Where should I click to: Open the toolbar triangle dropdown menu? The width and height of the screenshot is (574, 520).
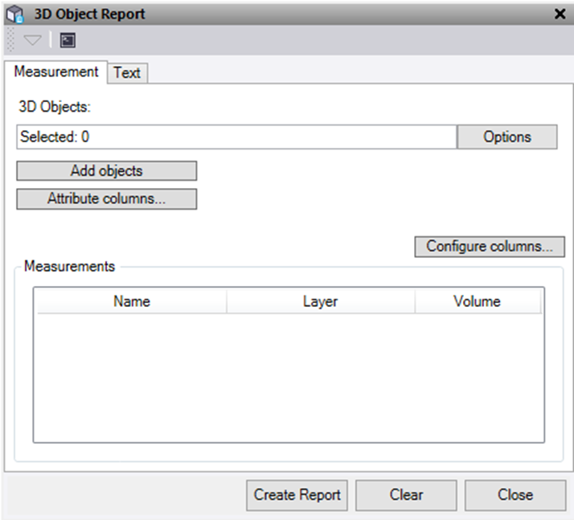pyautogui.click(x=32, y=40)
